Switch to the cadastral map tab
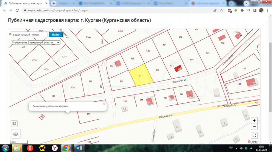Screen dimensions: 272x152 pos(26,3)
